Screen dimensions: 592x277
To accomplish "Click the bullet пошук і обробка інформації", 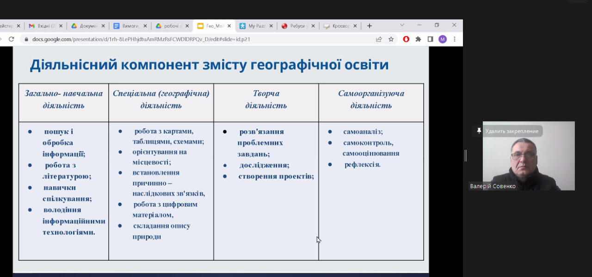I will tap(64, 143).
